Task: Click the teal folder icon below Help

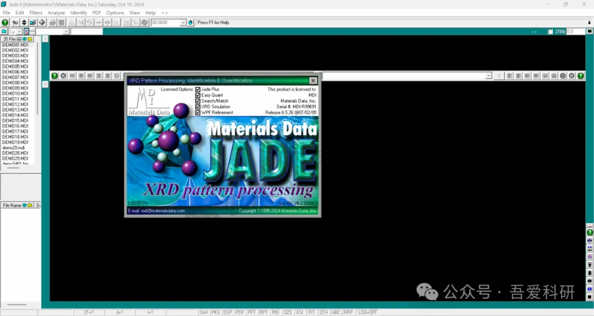Action: click(x=4, y=31)
